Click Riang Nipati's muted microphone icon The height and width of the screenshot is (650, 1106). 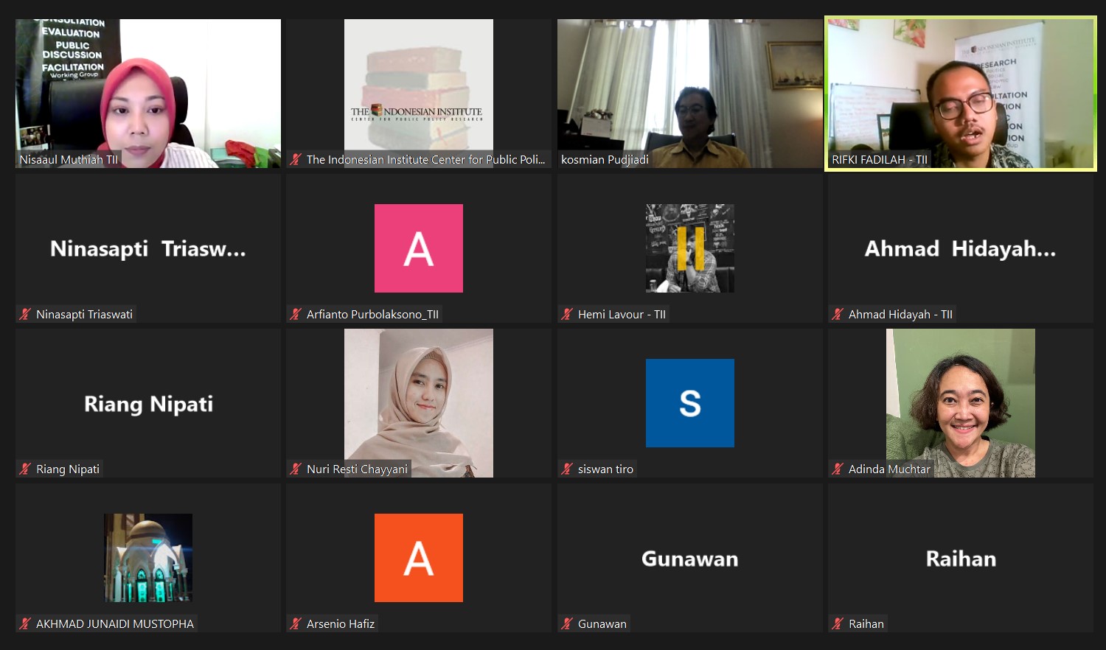(25, 469)
